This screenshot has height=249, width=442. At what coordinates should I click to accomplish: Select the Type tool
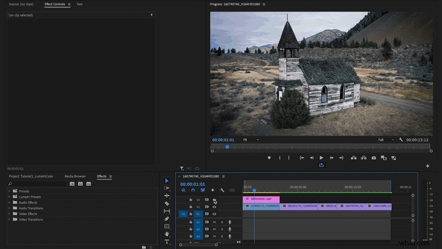167,242
